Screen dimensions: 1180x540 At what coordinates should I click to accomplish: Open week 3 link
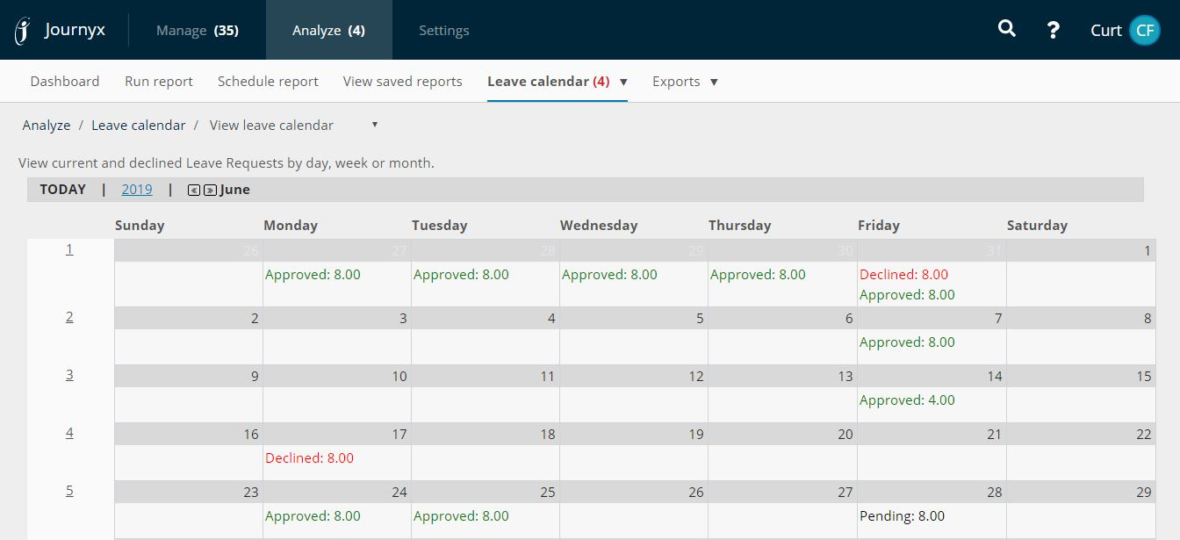(x=69, y=374)
